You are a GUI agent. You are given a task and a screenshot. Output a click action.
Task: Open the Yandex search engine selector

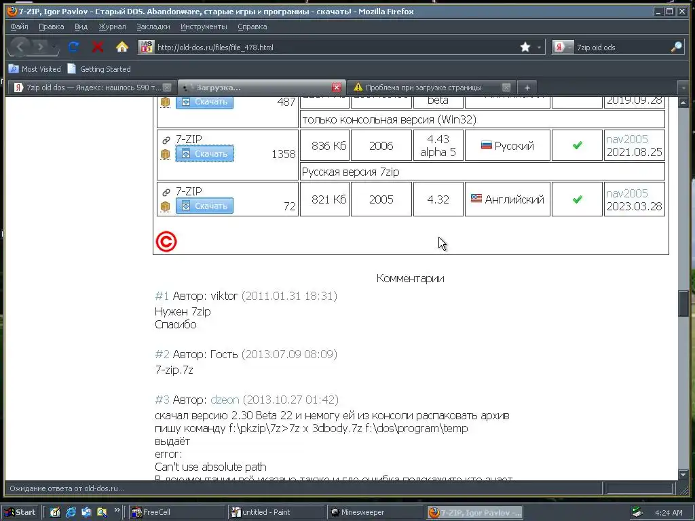pos(563,47)
